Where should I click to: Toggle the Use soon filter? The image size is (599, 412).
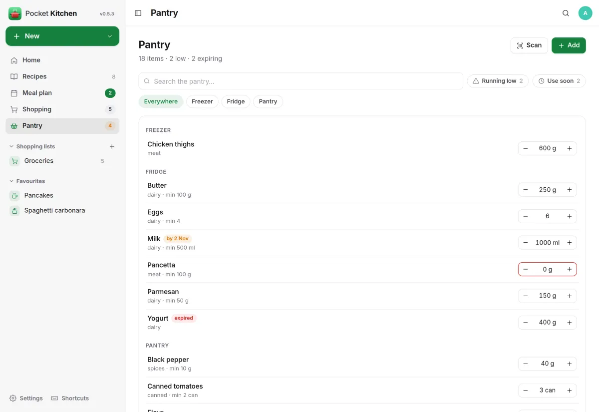pos(559,81)
